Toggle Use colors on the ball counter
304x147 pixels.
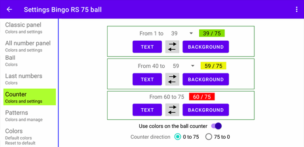[217, 126]
